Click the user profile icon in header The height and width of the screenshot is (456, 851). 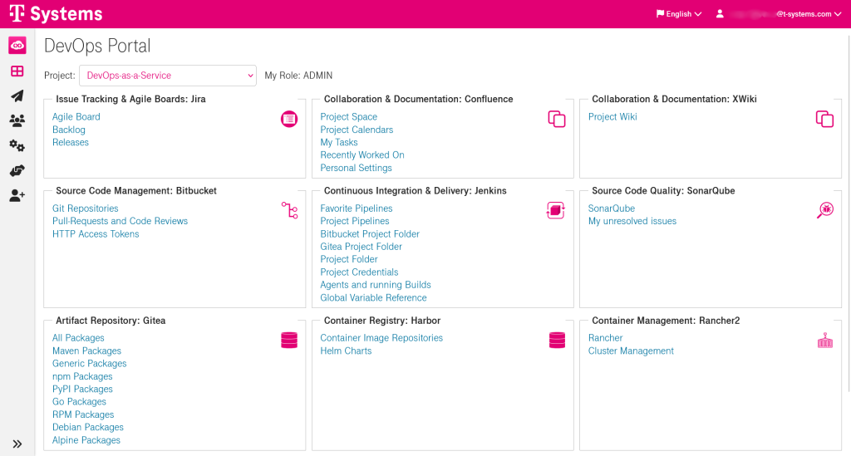(720, 14)
